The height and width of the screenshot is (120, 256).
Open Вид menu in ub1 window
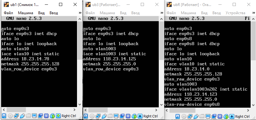(41, 13)
